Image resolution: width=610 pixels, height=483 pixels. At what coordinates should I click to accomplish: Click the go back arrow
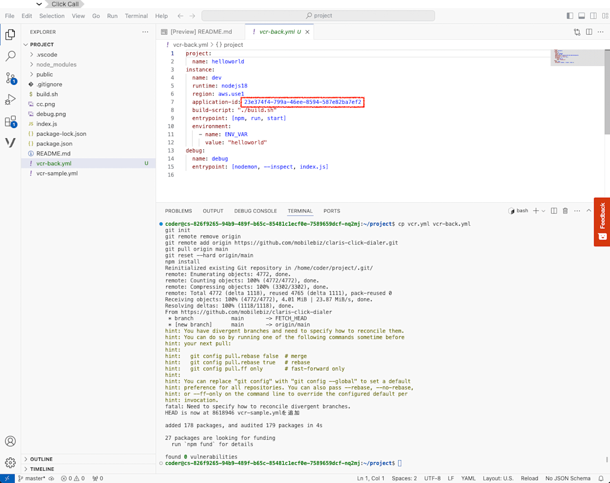point(180,16)
